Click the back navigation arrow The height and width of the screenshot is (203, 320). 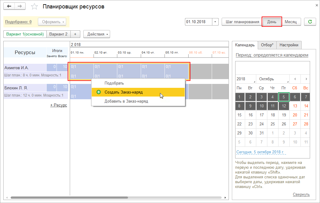9,6
